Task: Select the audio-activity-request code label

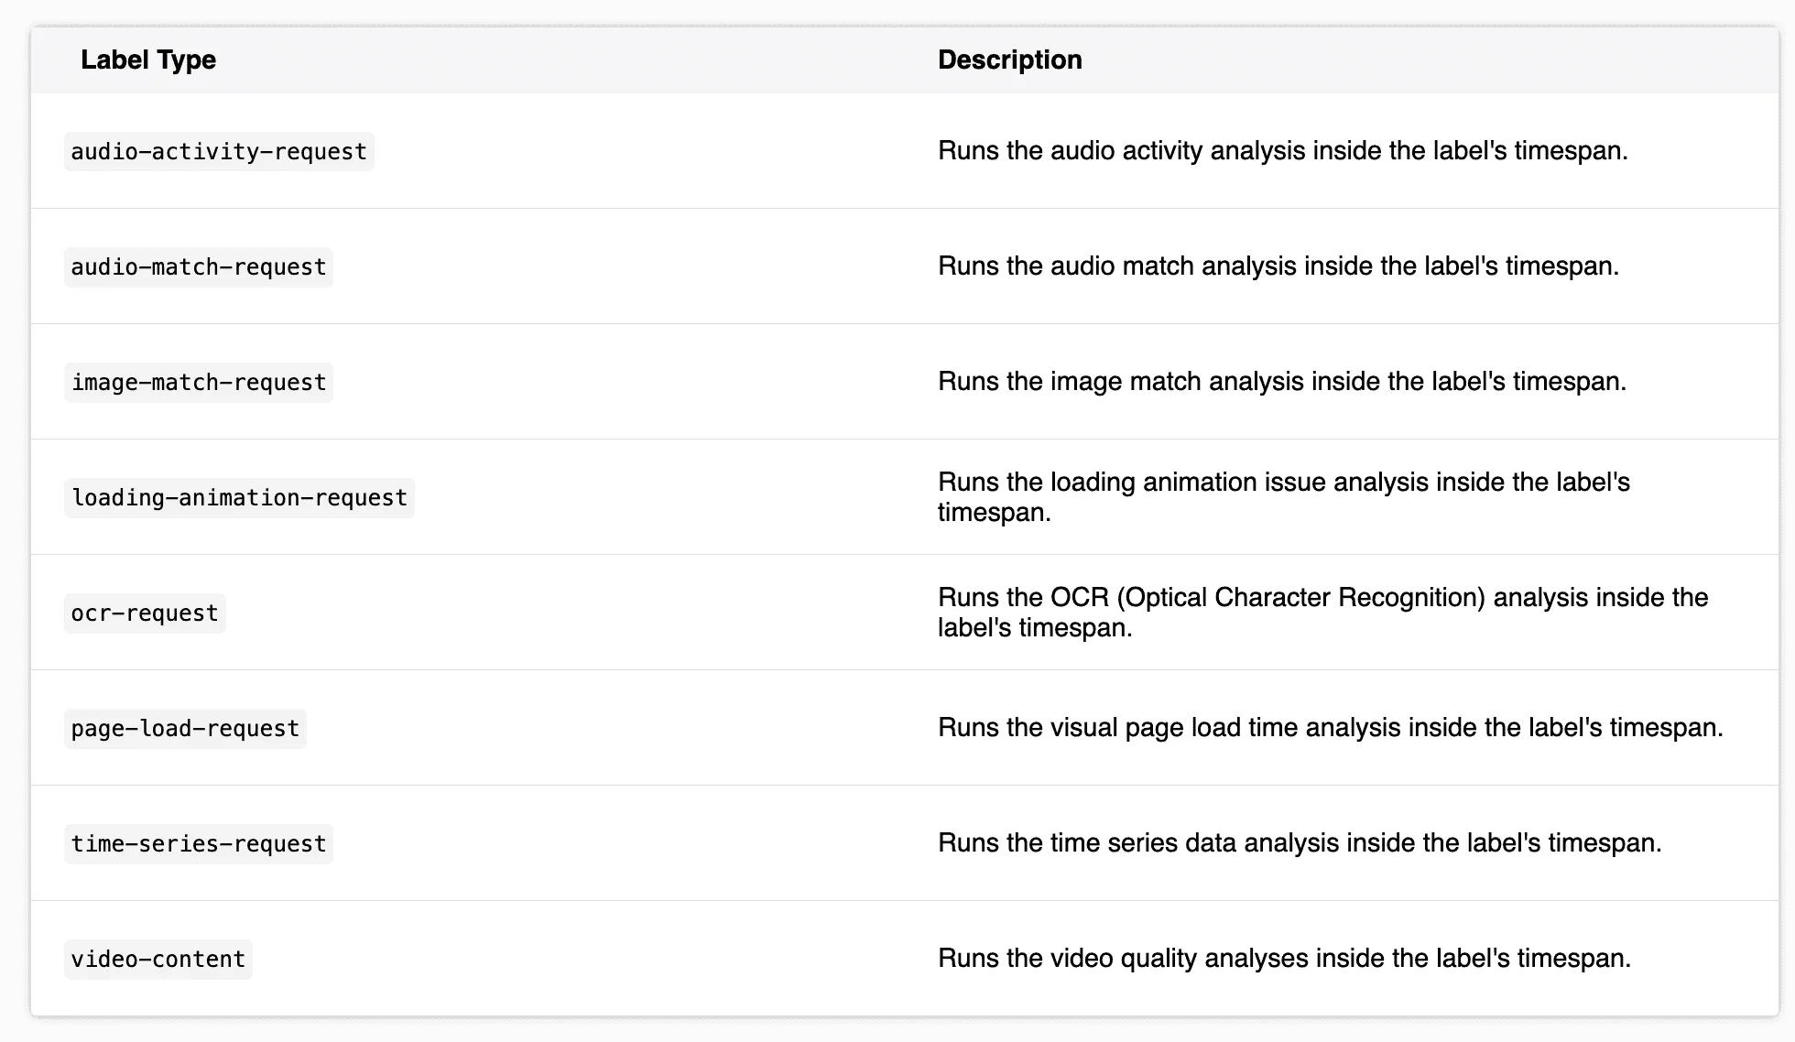Action: (x=219, y=151)
